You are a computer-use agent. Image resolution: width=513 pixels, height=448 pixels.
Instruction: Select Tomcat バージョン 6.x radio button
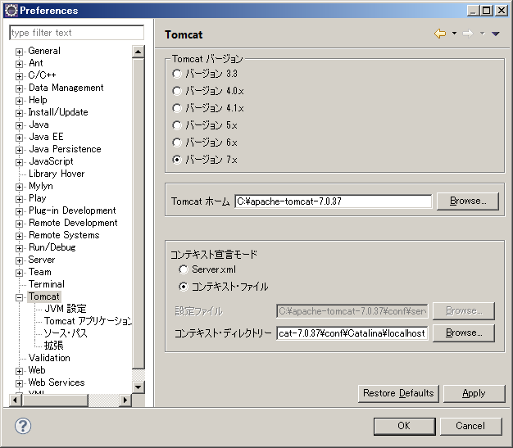point(177,143)
